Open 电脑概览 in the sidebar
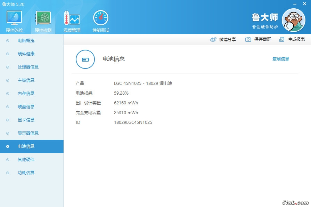Viewport: 311px width, 207px height. tap(26, 41)
